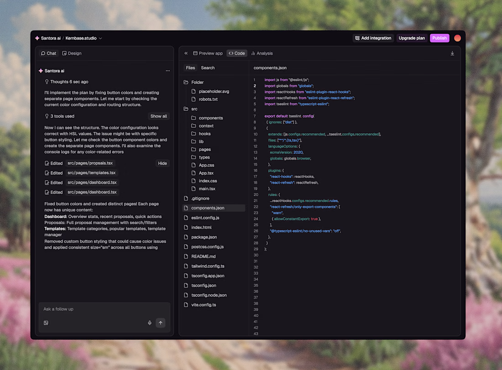Viewport: 502px width, 370px height.
Task: Open package.json file
Action: coord(200,237)
